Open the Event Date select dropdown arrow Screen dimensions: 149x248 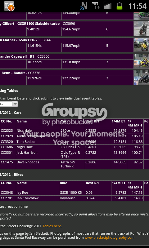15,104
